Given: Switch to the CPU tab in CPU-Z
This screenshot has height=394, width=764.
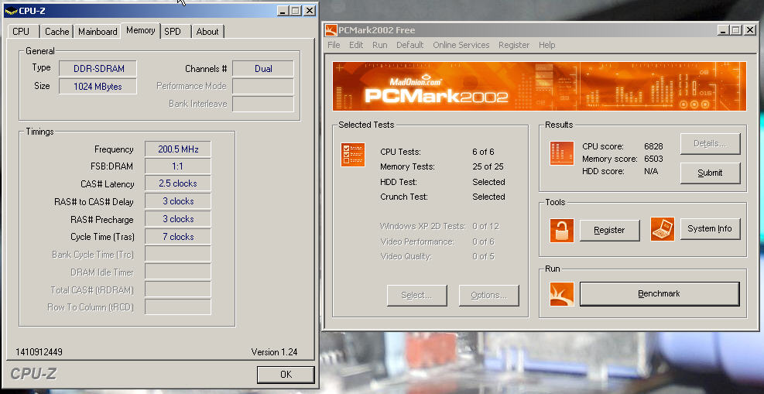Looking at the screenshot, I should (x=21, y=32).
